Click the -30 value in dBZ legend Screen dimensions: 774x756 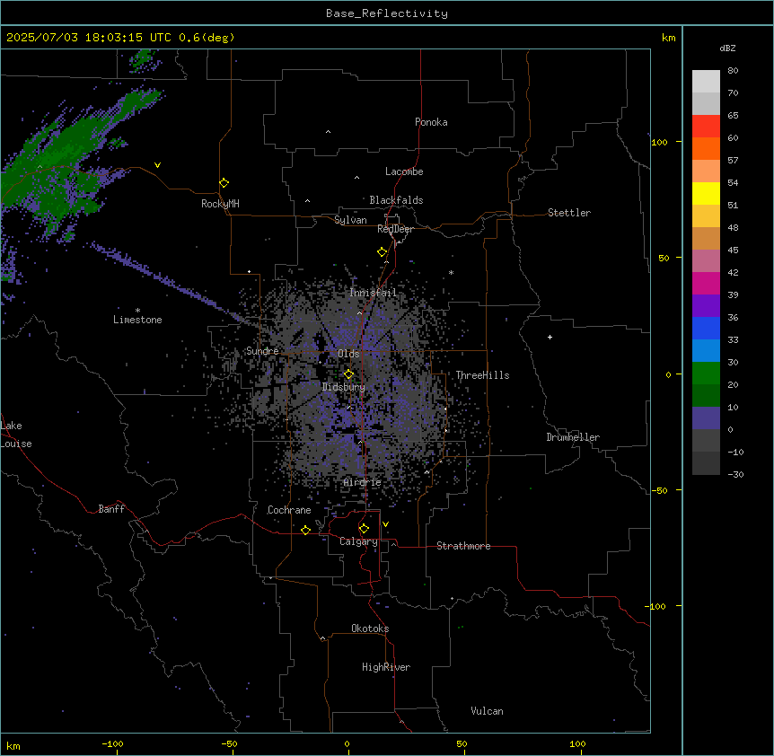coord(735,474)
